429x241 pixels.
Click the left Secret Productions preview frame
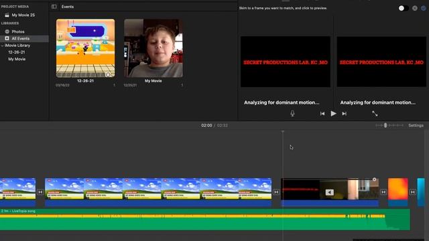(x=286, y=62)
